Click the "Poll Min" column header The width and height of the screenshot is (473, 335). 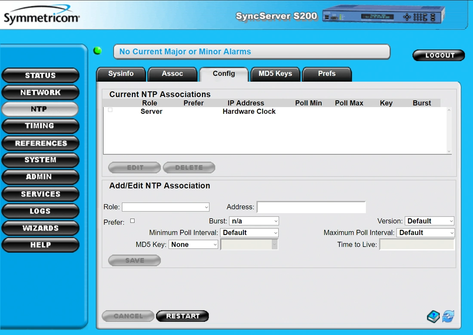tap(308, 103)
